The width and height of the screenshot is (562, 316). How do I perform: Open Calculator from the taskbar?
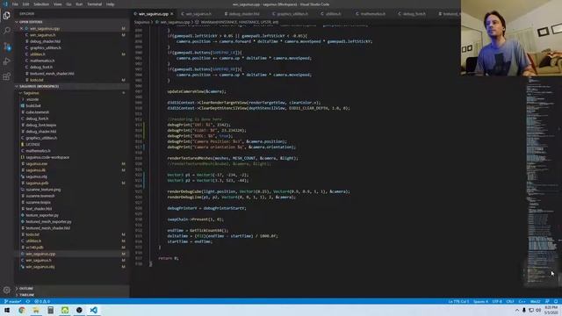51,310
